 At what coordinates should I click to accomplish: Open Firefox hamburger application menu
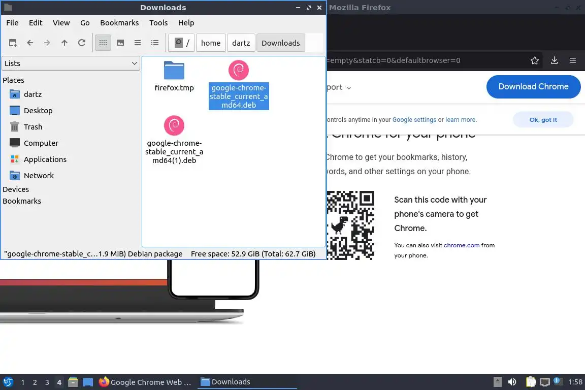(x=573, y=60)
